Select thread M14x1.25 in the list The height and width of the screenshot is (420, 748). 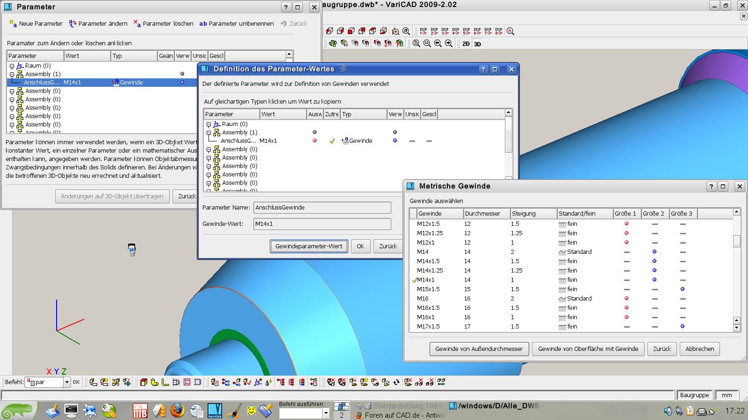571,271
